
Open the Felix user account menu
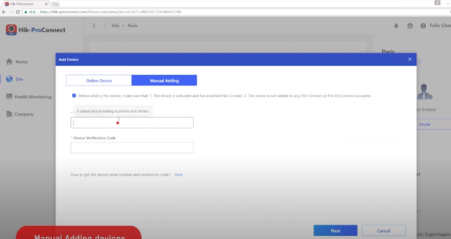point(440,26)
